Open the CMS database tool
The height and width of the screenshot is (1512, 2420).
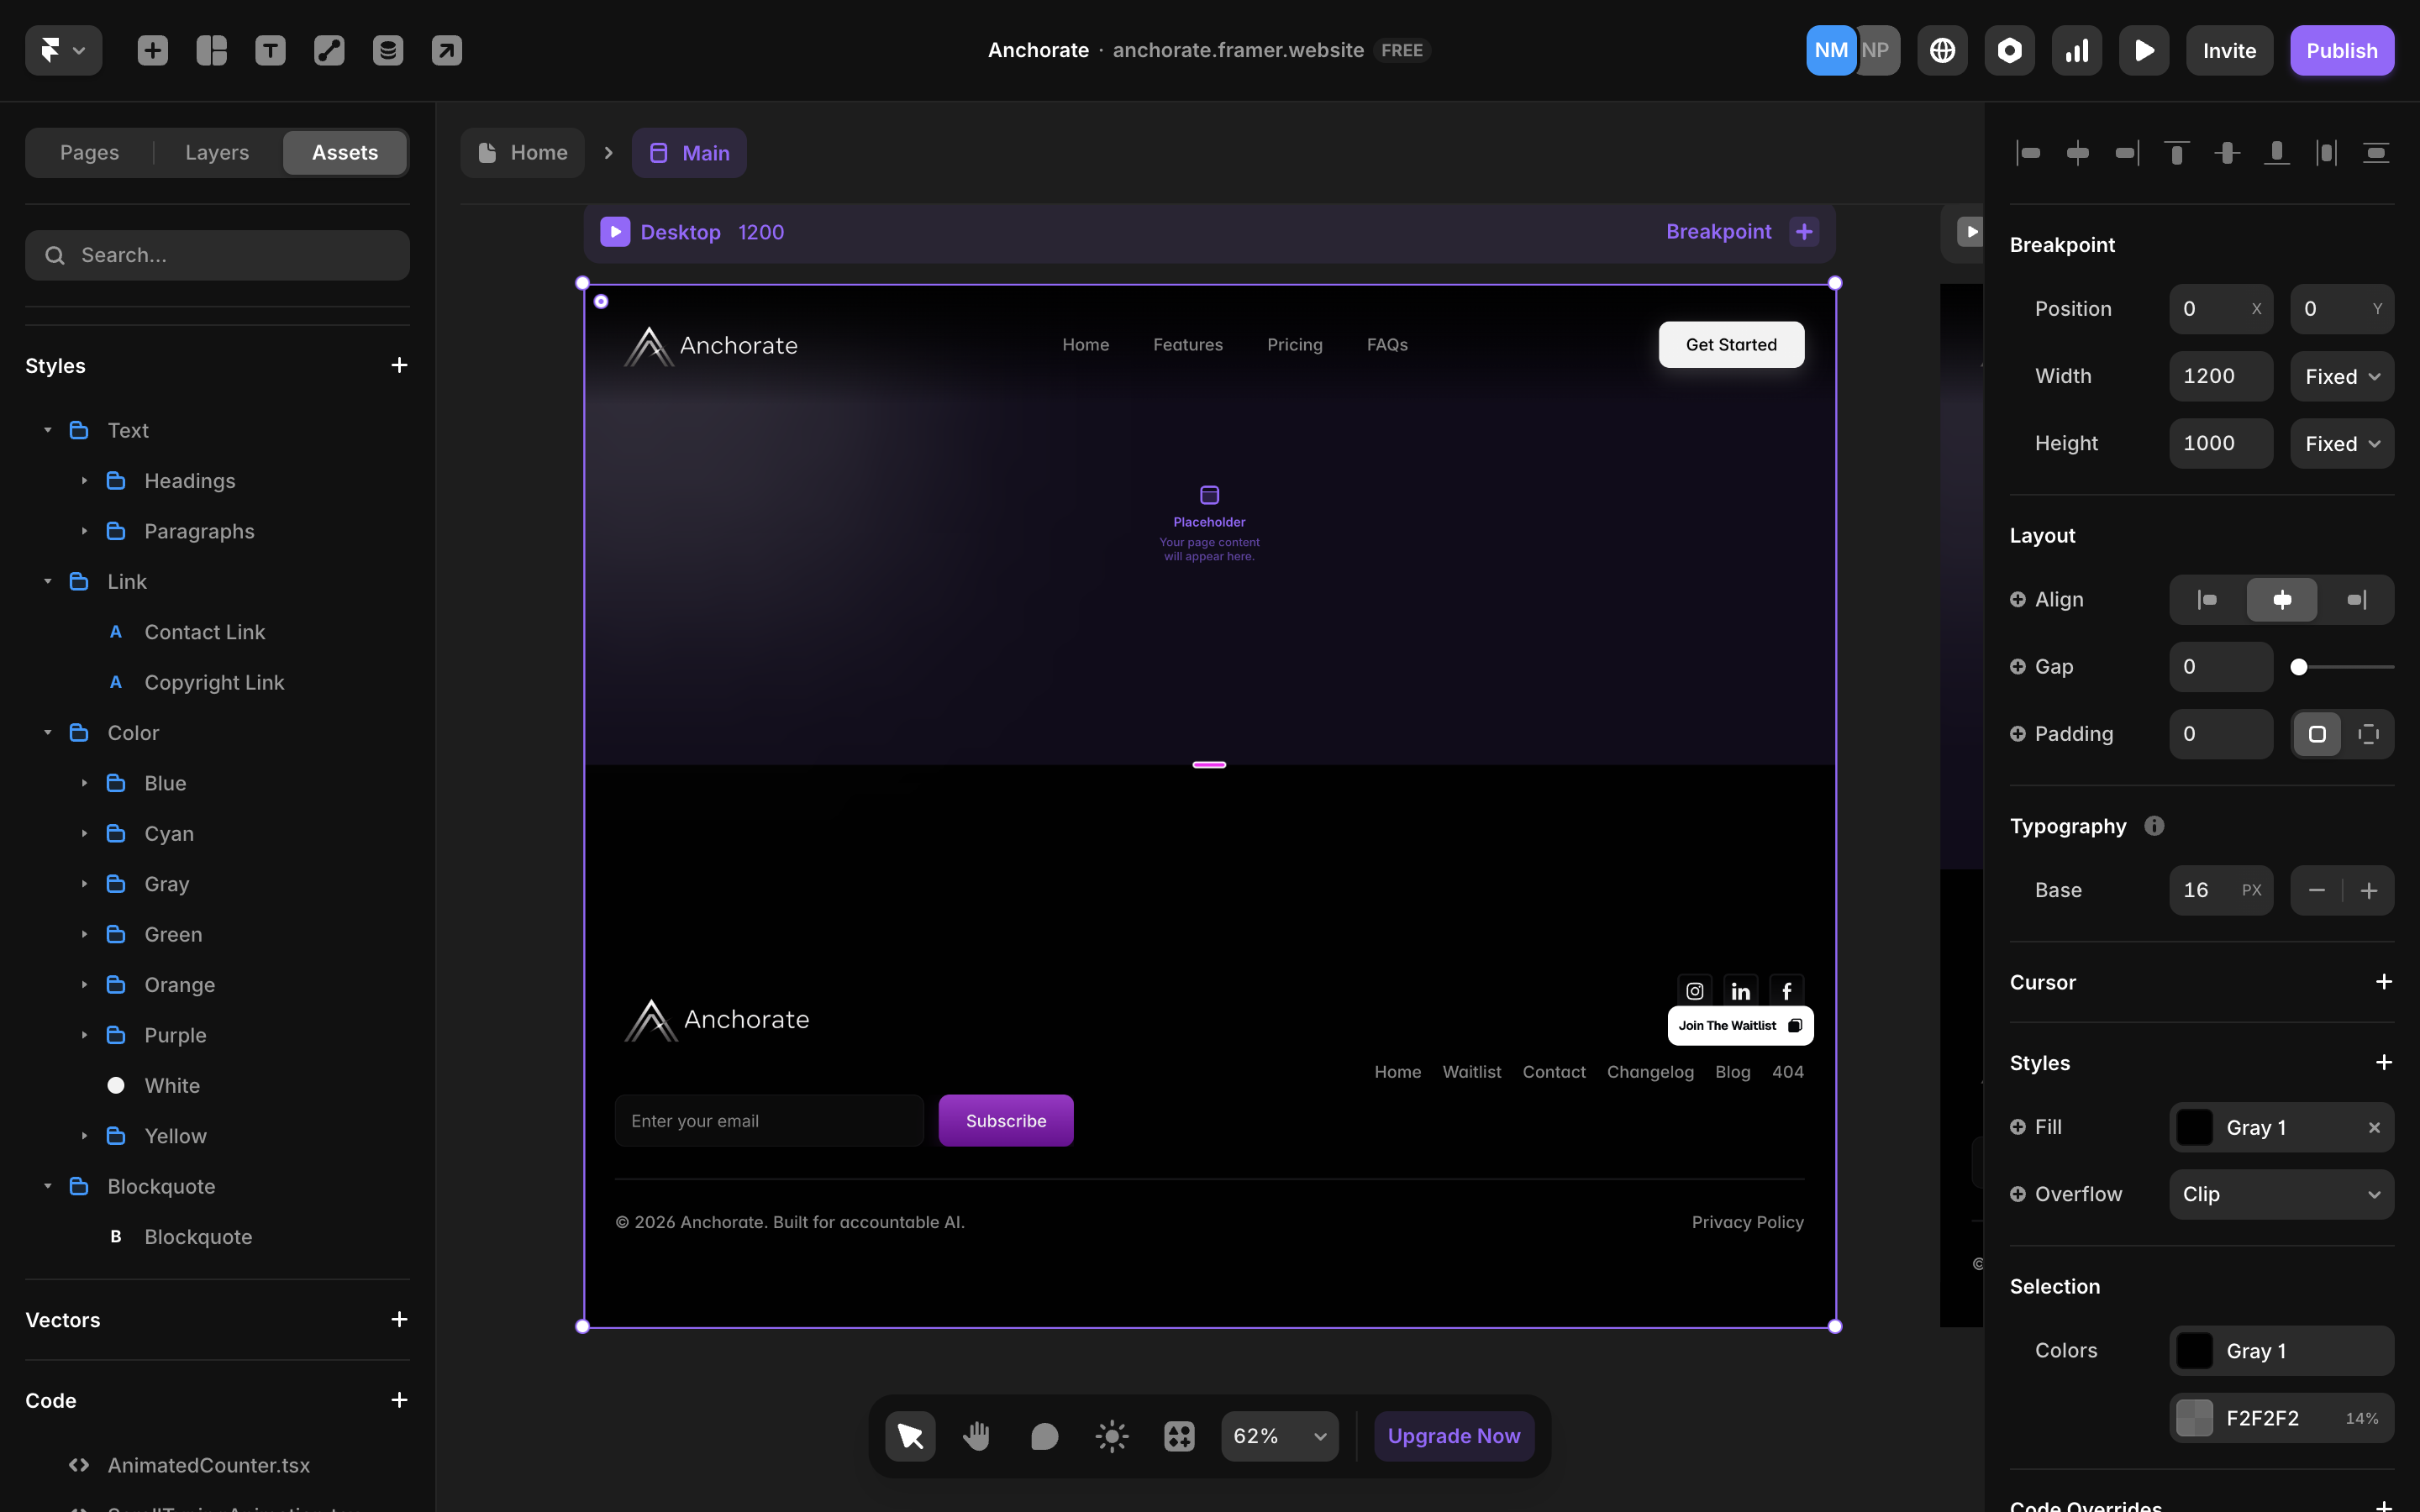[388, 50]
